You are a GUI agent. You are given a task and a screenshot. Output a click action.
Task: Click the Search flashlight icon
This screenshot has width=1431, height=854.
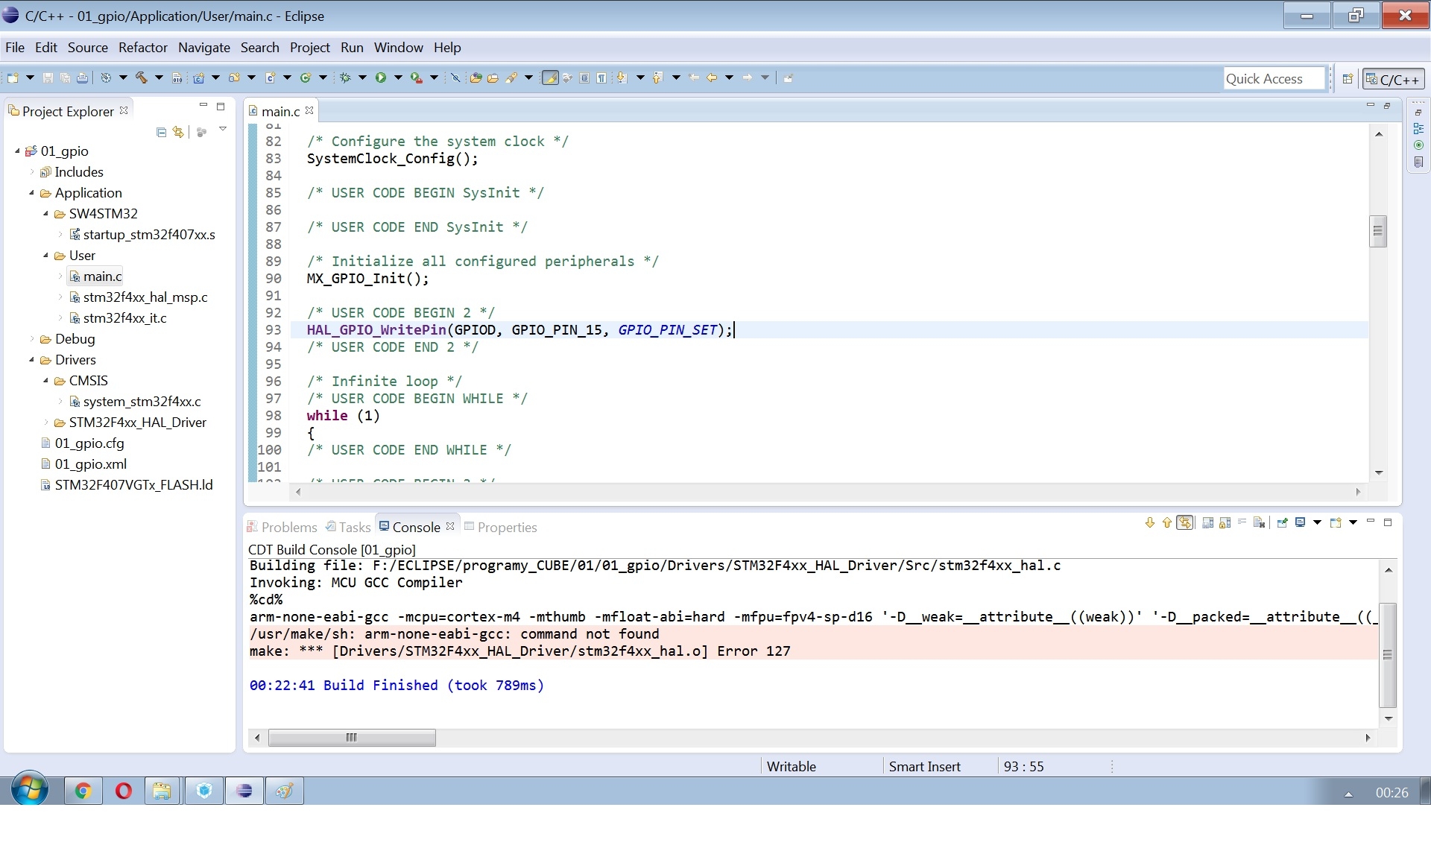coord(511,78)
